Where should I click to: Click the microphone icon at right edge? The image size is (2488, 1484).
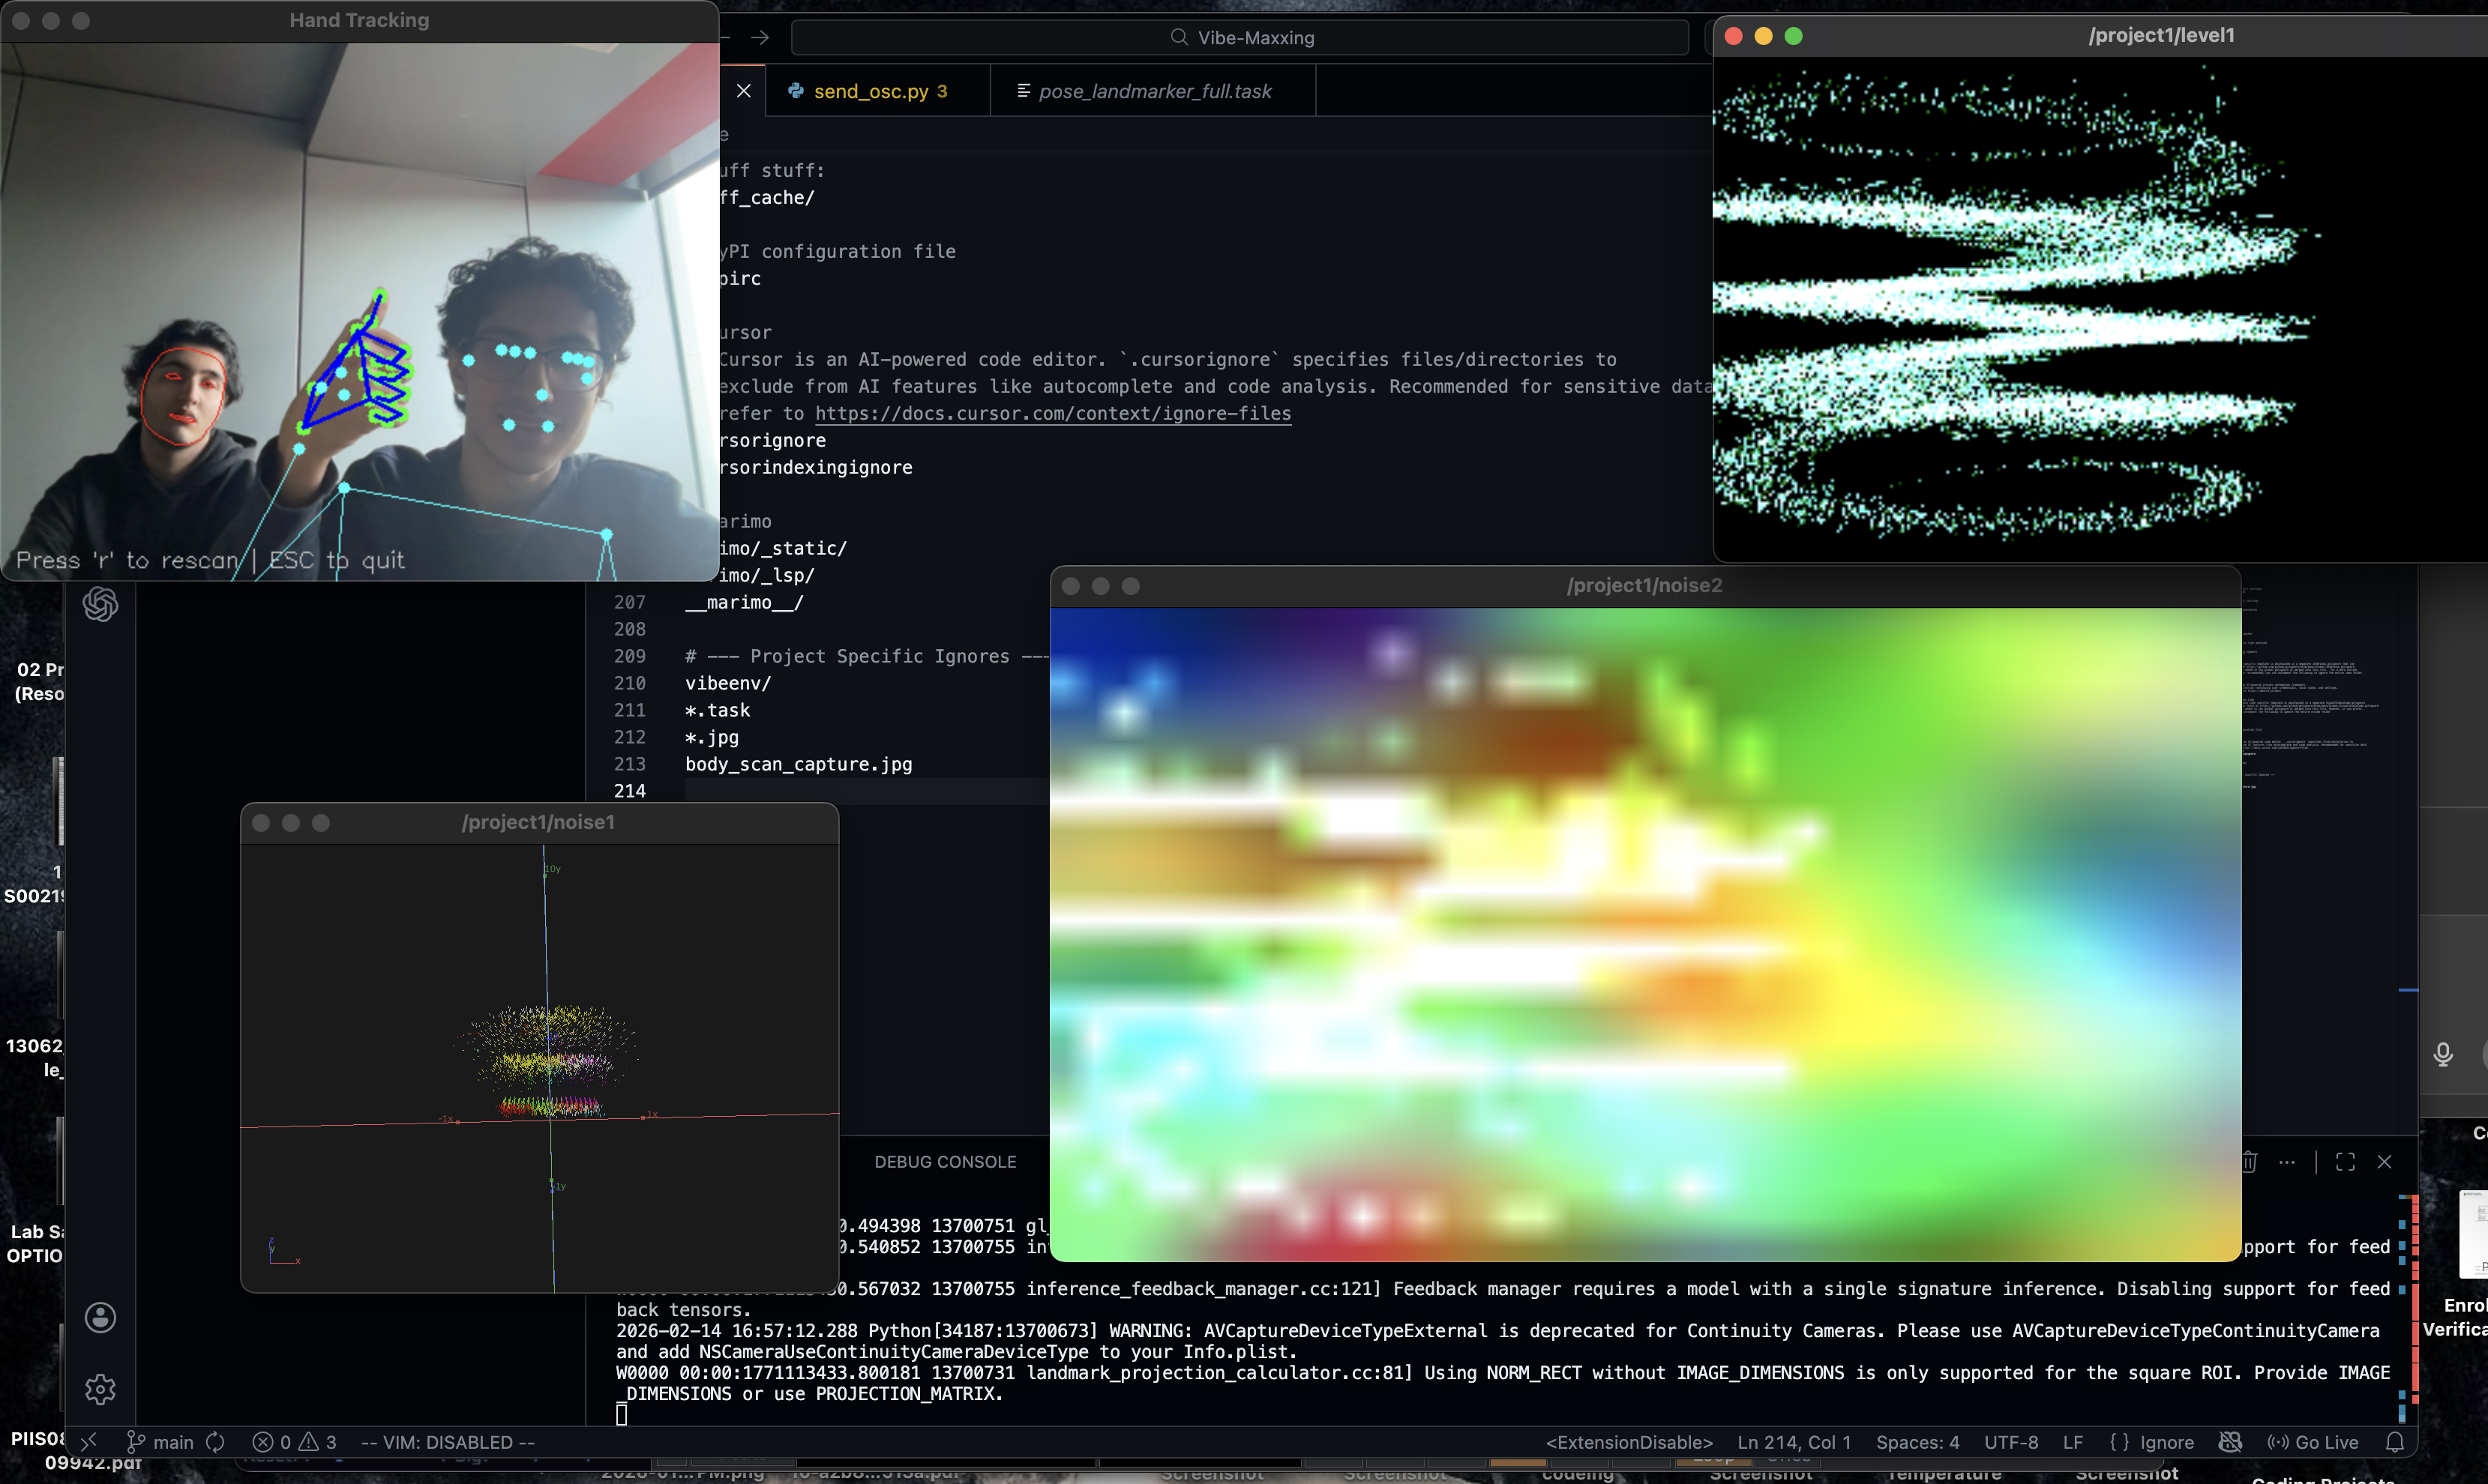tap(2442, 1054)
